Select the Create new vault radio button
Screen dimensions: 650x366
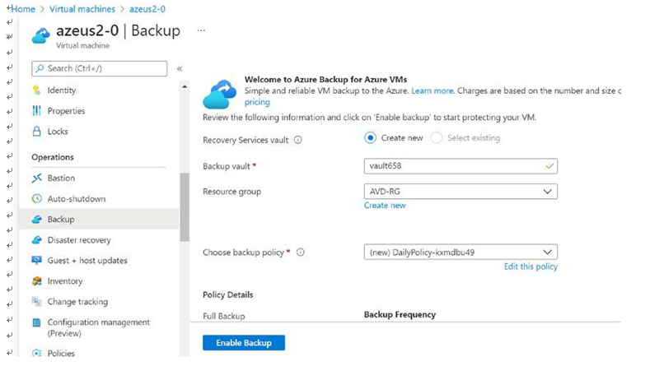370,138
